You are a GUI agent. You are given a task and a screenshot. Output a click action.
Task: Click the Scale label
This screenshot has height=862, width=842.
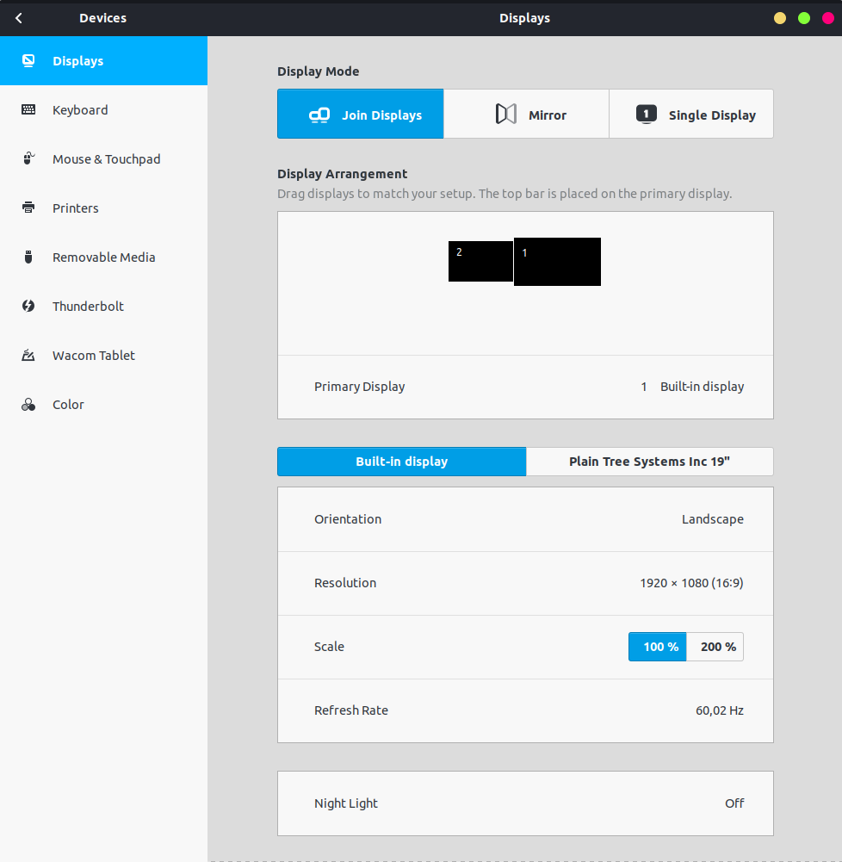click(x=329, y=647)
